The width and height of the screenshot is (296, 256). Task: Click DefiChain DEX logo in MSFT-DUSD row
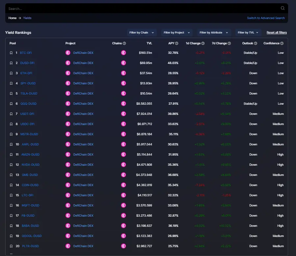pyautogui.click(x=68, y=205)
